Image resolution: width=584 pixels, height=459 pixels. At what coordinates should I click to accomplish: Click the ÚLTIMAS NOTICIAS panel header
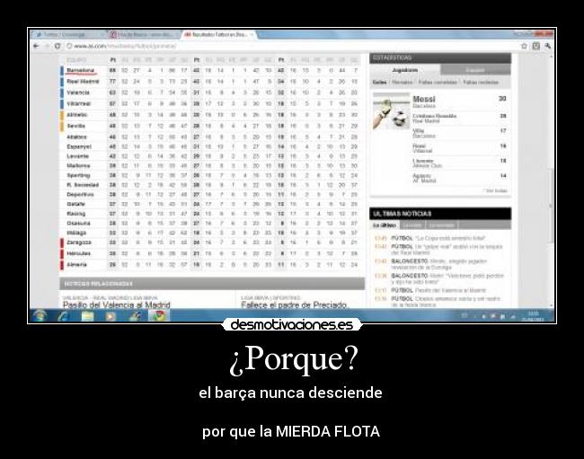click(x=440, y=214)
